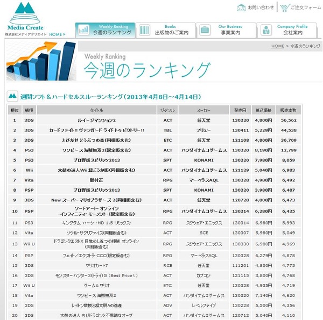
Task: Click the ジャンル column header
Action: (x=167, y=110)
